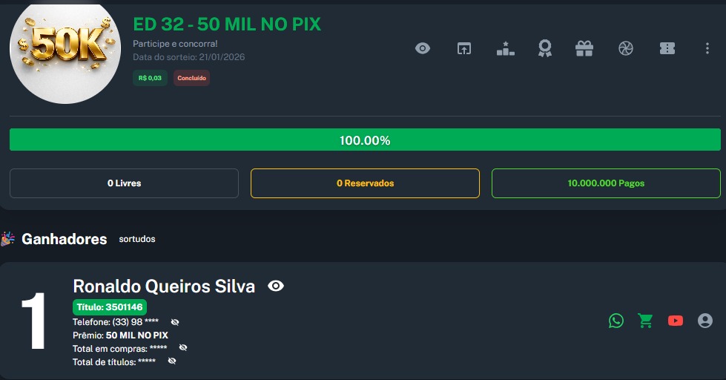This screenshot has width=726, height=380.
Task: Select the 0 Reservados button
Action: coord(365,183)
